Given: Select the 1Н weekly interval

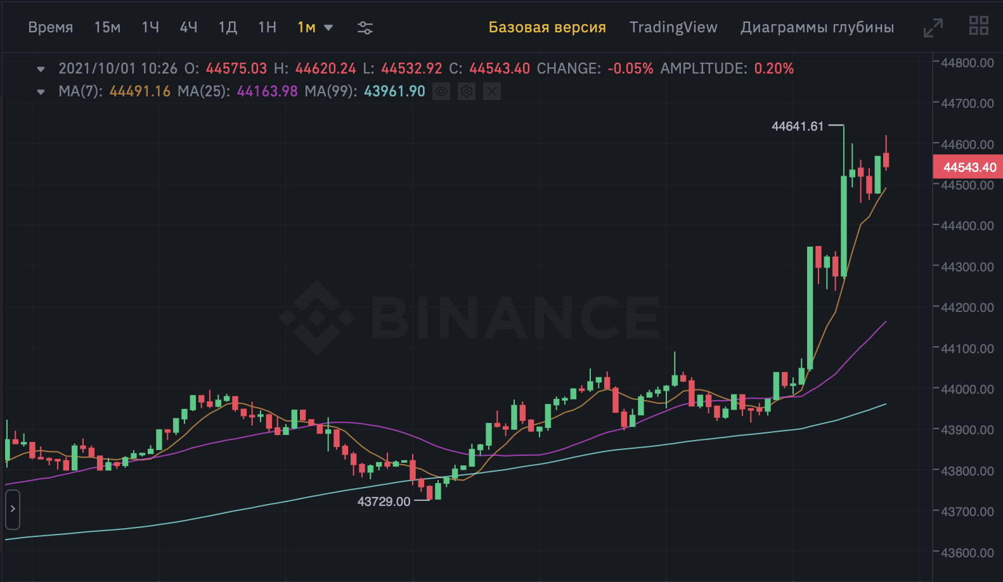Looking at the screenshot, I should (x=267, y=27).
